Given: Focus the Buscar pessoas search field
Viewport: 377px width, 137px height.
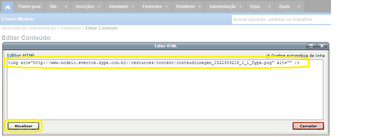Looking at the screenshot, I should pos(281,19).
